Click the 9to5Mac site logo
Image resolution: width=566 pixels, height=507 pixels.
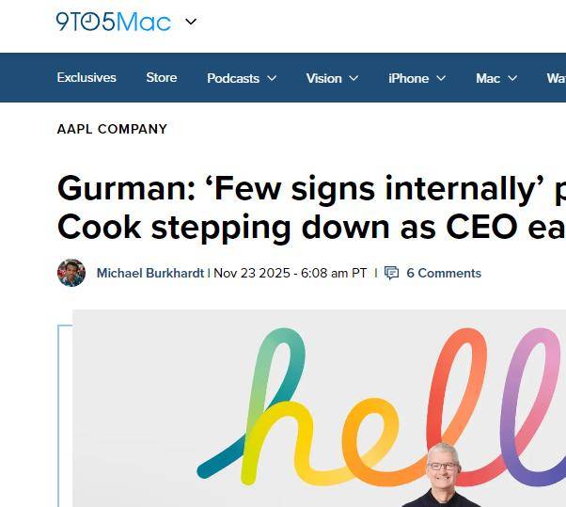click(x=113, y=22)
